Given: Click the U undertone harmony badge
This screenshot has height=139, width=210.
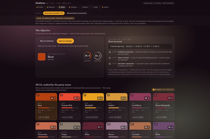Looking at the screenshot, I should click(110, 52).
